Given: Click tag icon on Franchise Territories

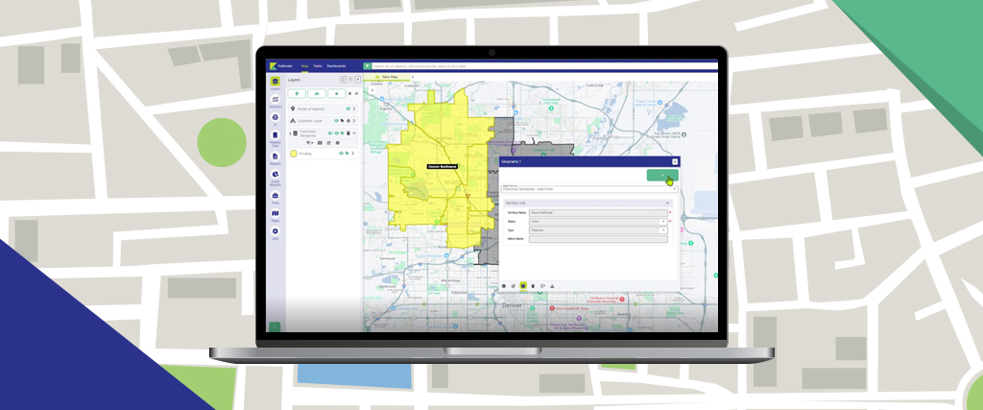Looking at the screenshot, I should 343,133.
